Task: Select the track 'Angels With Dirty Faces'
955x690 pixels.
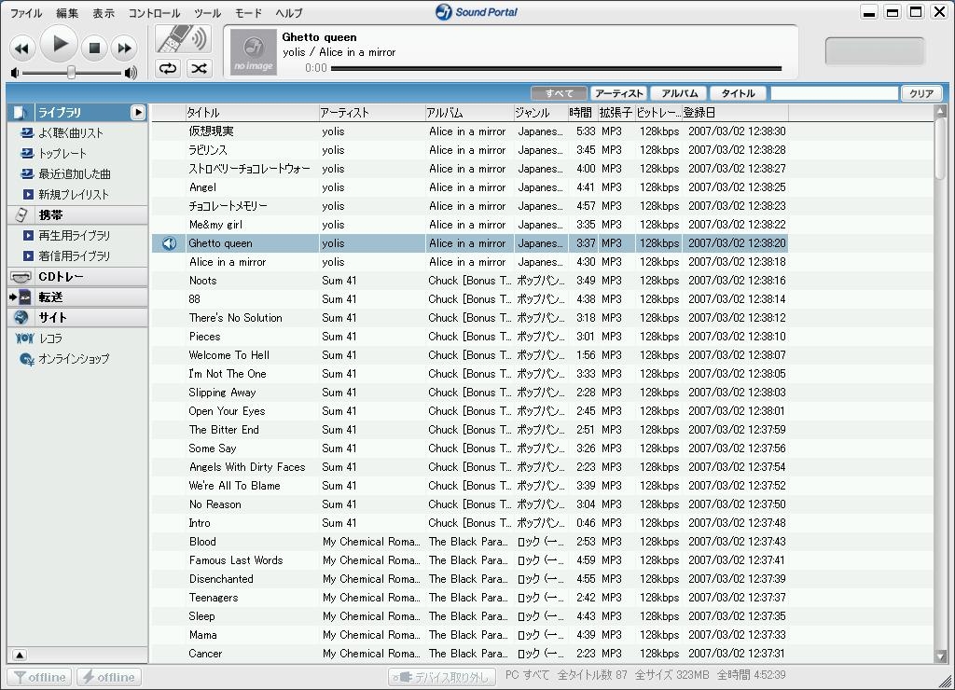Action: (x=470, y=467)
